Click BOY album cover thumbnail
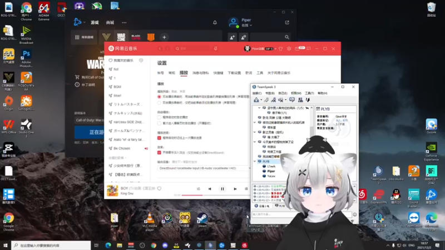The image size is (445, 250). pyautogui.click(x=112, y=191)
